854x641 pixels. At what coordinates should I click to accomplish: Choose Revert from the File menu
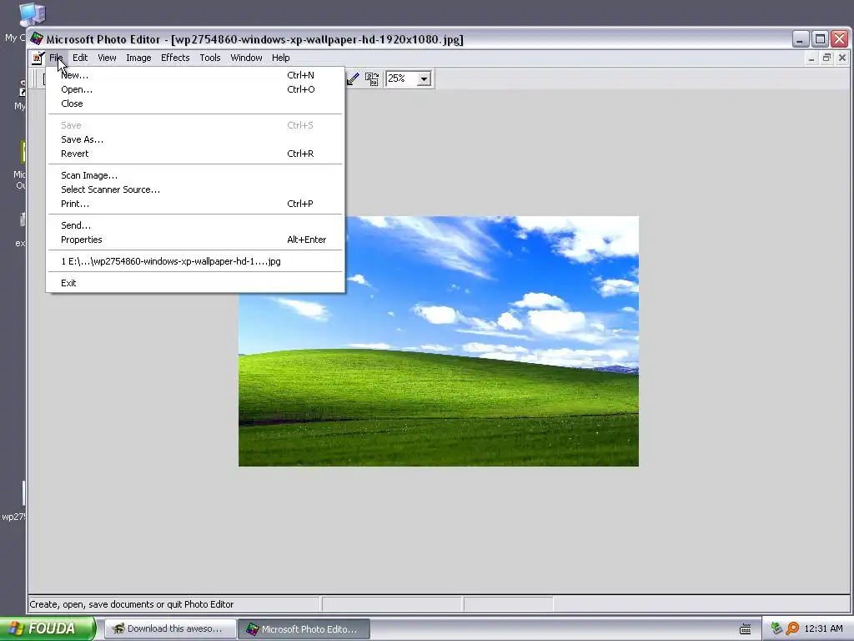pos(195,154)
